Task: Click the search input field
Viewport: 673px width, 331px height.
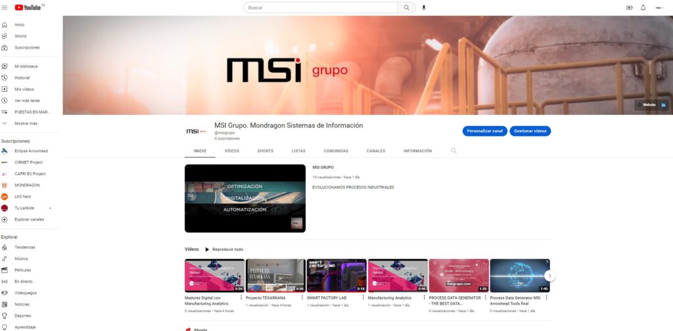Action: (x=321, y=8)
